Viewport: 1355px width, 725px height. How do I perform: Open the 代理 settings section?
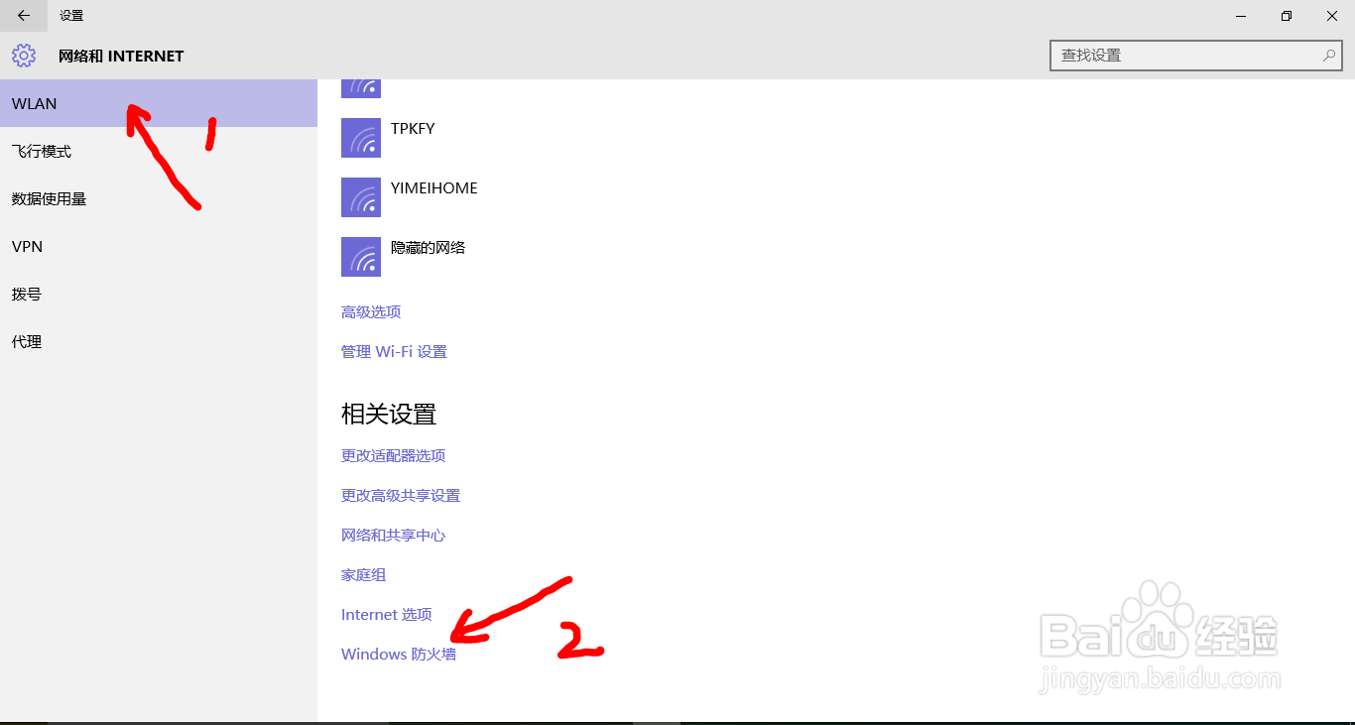27,341
